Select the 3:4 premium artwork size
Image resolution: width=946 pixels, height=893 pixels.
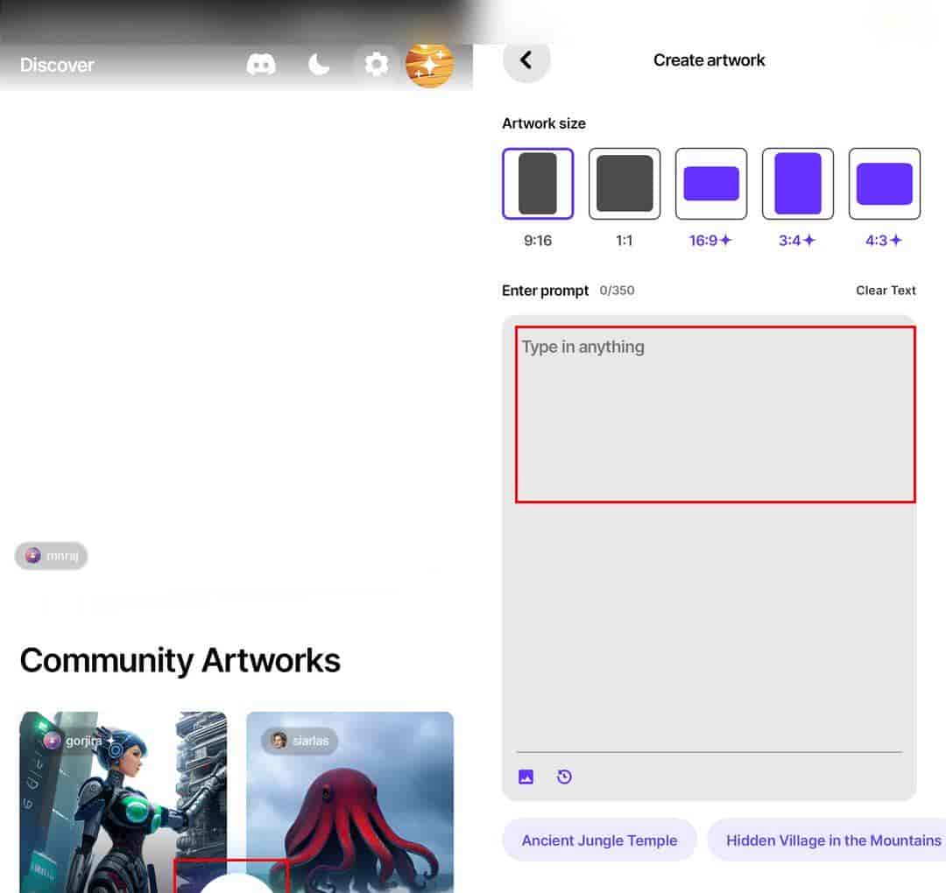(798, 183)
